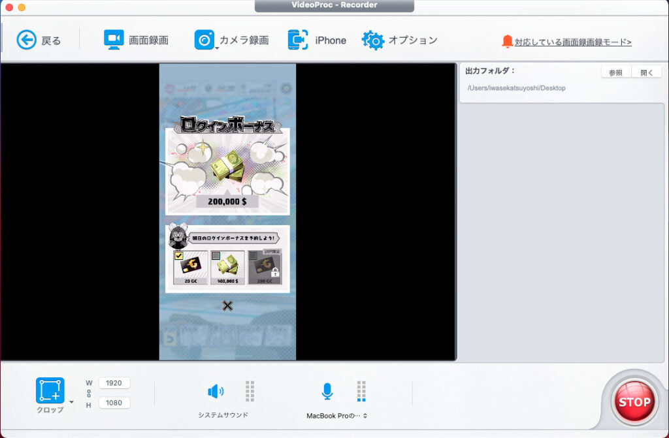Click 参照 to browse output folder
The width and height of the screenshot is (669, 438).
tap(615, 72)
